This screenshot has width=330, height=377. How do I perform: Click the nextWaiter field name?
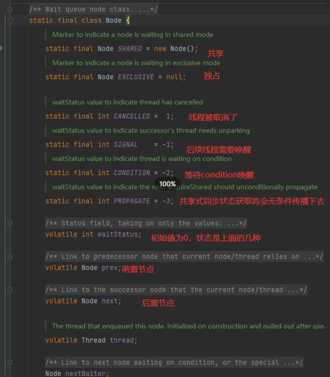pyautogui.click(x=85, y=373)
